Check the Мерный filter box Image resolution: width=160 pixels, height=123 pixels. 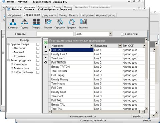point(38,52)
